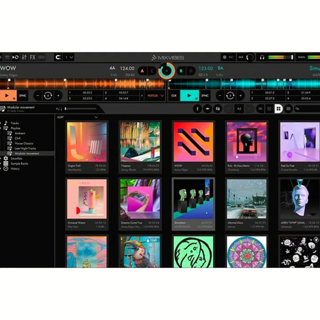Jump to left deck hotcue 1 at 00:33.3
This screenshot has width=320, height=320.
[85, 92]
